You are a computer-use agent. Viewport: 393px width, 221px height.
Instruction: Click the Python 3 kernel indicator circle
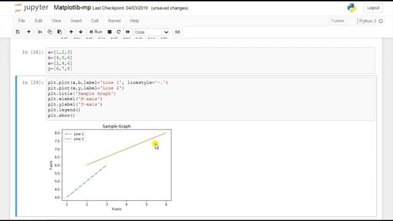381,21
